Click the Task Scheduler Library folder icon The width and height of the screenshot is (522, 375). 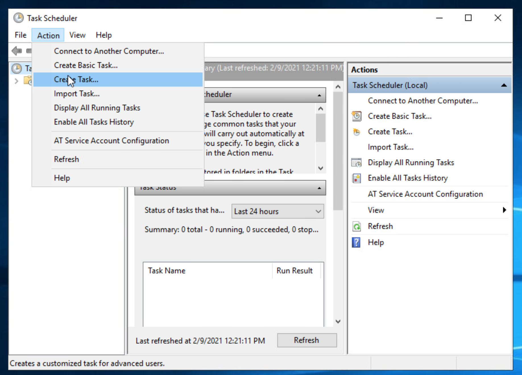pyautogui.click(x=28, y=81)
